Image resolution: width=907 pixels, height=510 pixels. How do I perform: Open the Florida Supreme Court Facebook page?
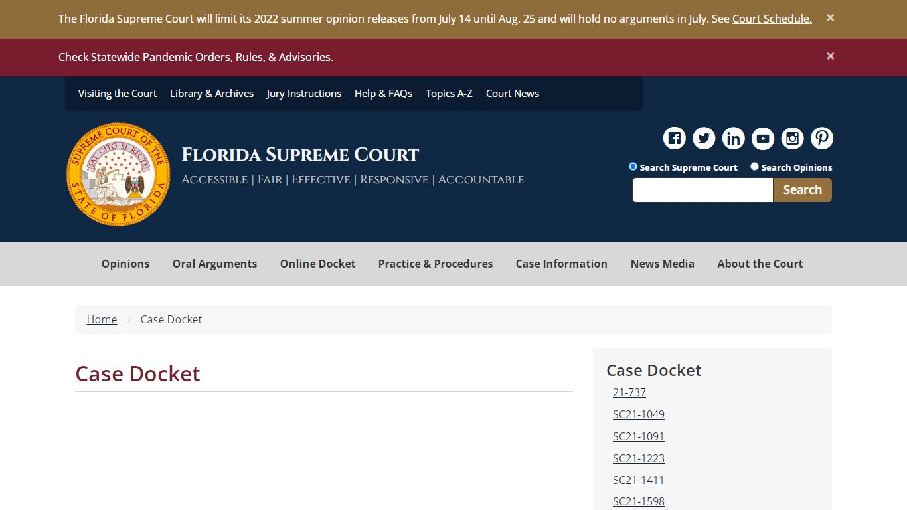coord(675,138)
